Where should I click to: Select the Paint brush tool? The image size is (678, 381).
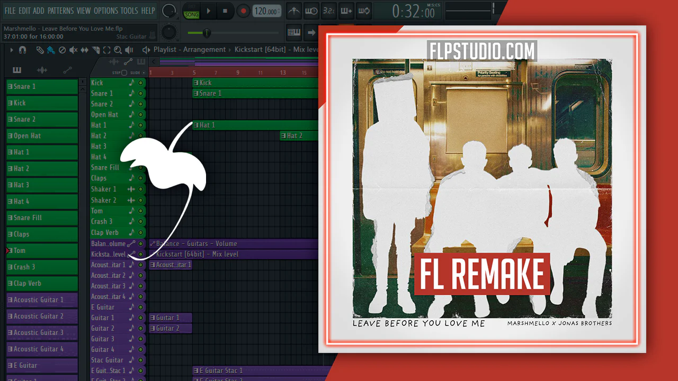click(51, 50)
